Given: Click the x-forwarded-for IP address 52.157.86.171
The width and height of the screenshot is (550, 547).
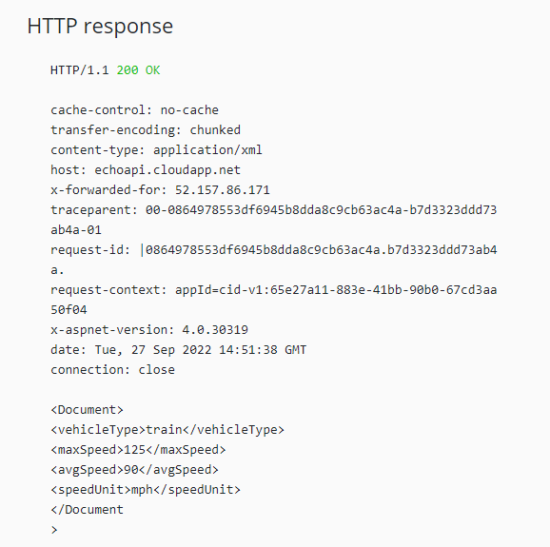Looking at the screenshot, I should coord(223,190).
